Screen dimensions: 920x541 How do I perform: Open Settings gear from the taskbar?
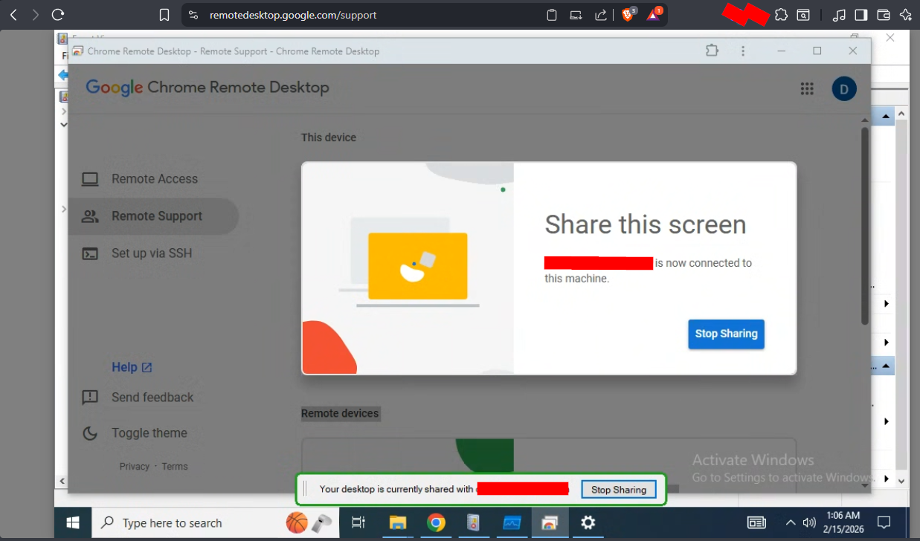[x=588, y=523]
